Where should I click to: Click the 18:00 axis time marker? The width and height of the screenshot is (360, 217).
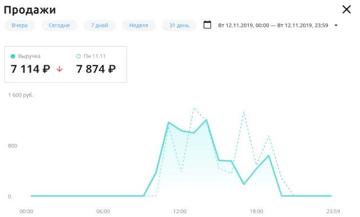(x=256, y=211)
